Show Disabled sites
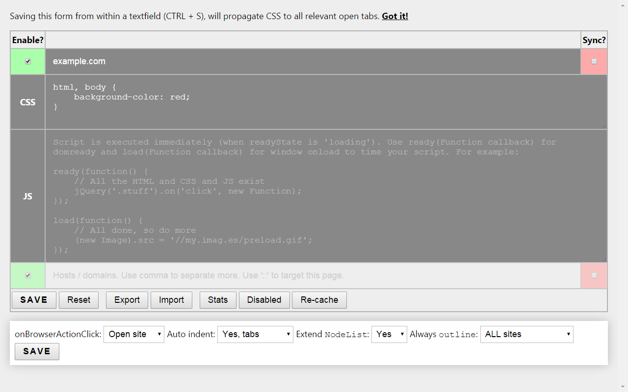 click(x=264, y=300)
